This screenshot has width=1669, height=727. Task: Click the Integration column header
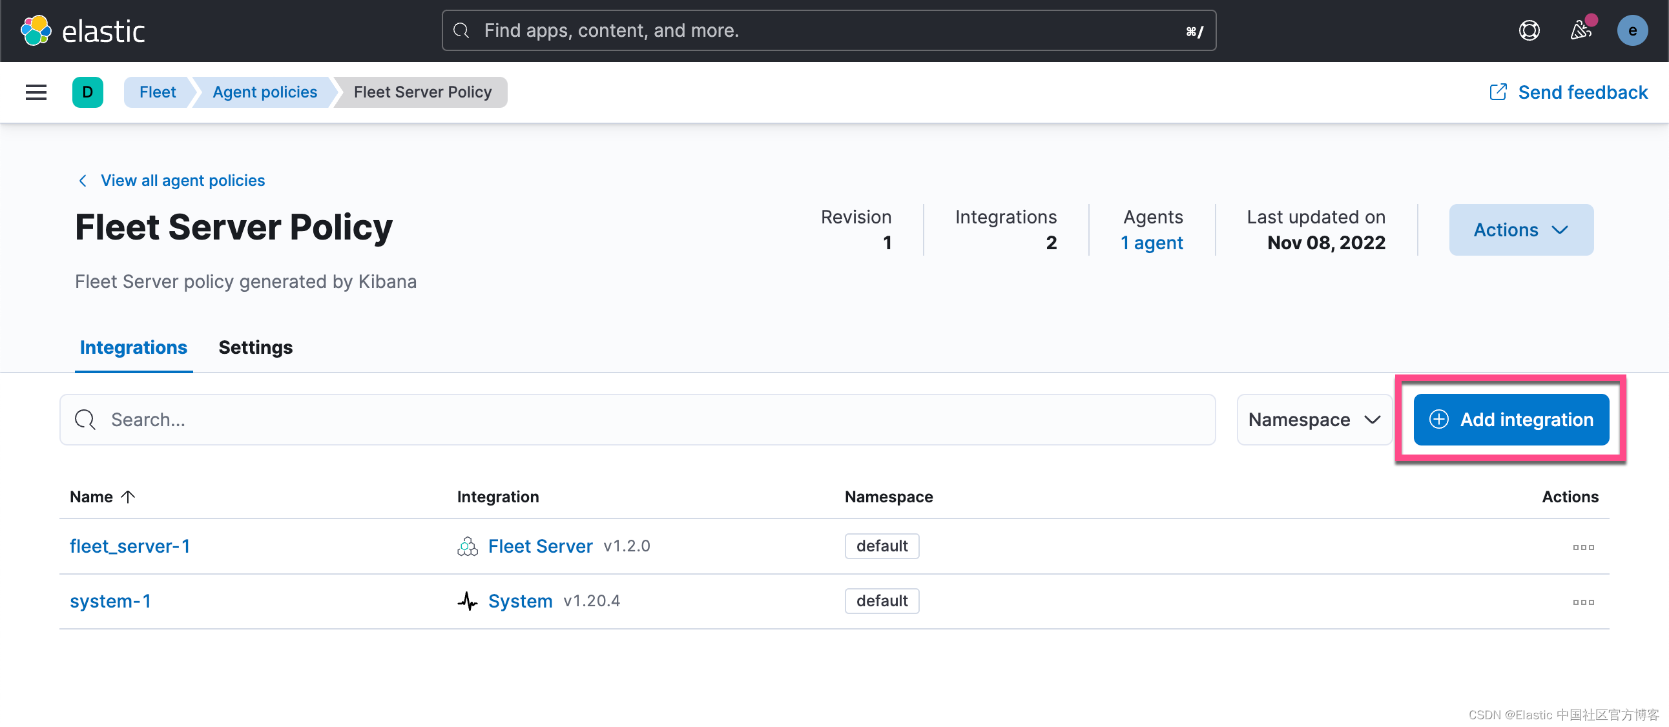coord(497,497)
